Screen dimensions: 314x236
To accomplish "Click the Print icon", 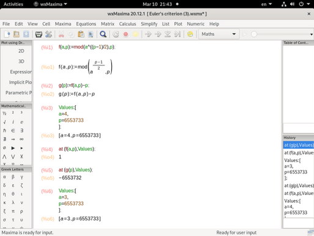I will click(x=38, y=34).
